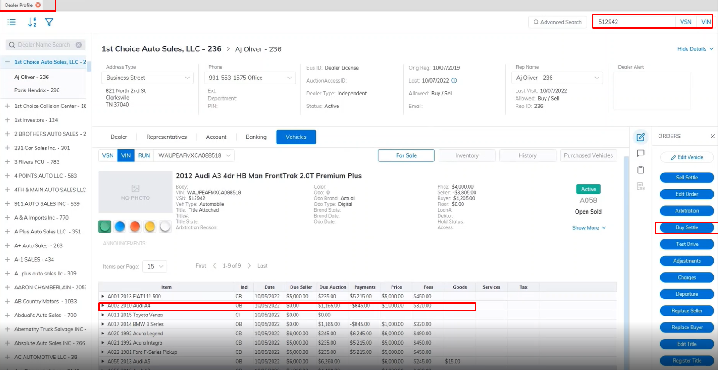Open the filter funnel icon
The width and height of the screenshot is (718, 370).
tap(49, 22)
